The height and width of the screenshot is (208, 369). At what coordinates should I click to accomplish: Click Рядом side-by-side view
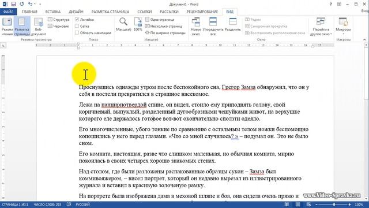pos(253,20)
